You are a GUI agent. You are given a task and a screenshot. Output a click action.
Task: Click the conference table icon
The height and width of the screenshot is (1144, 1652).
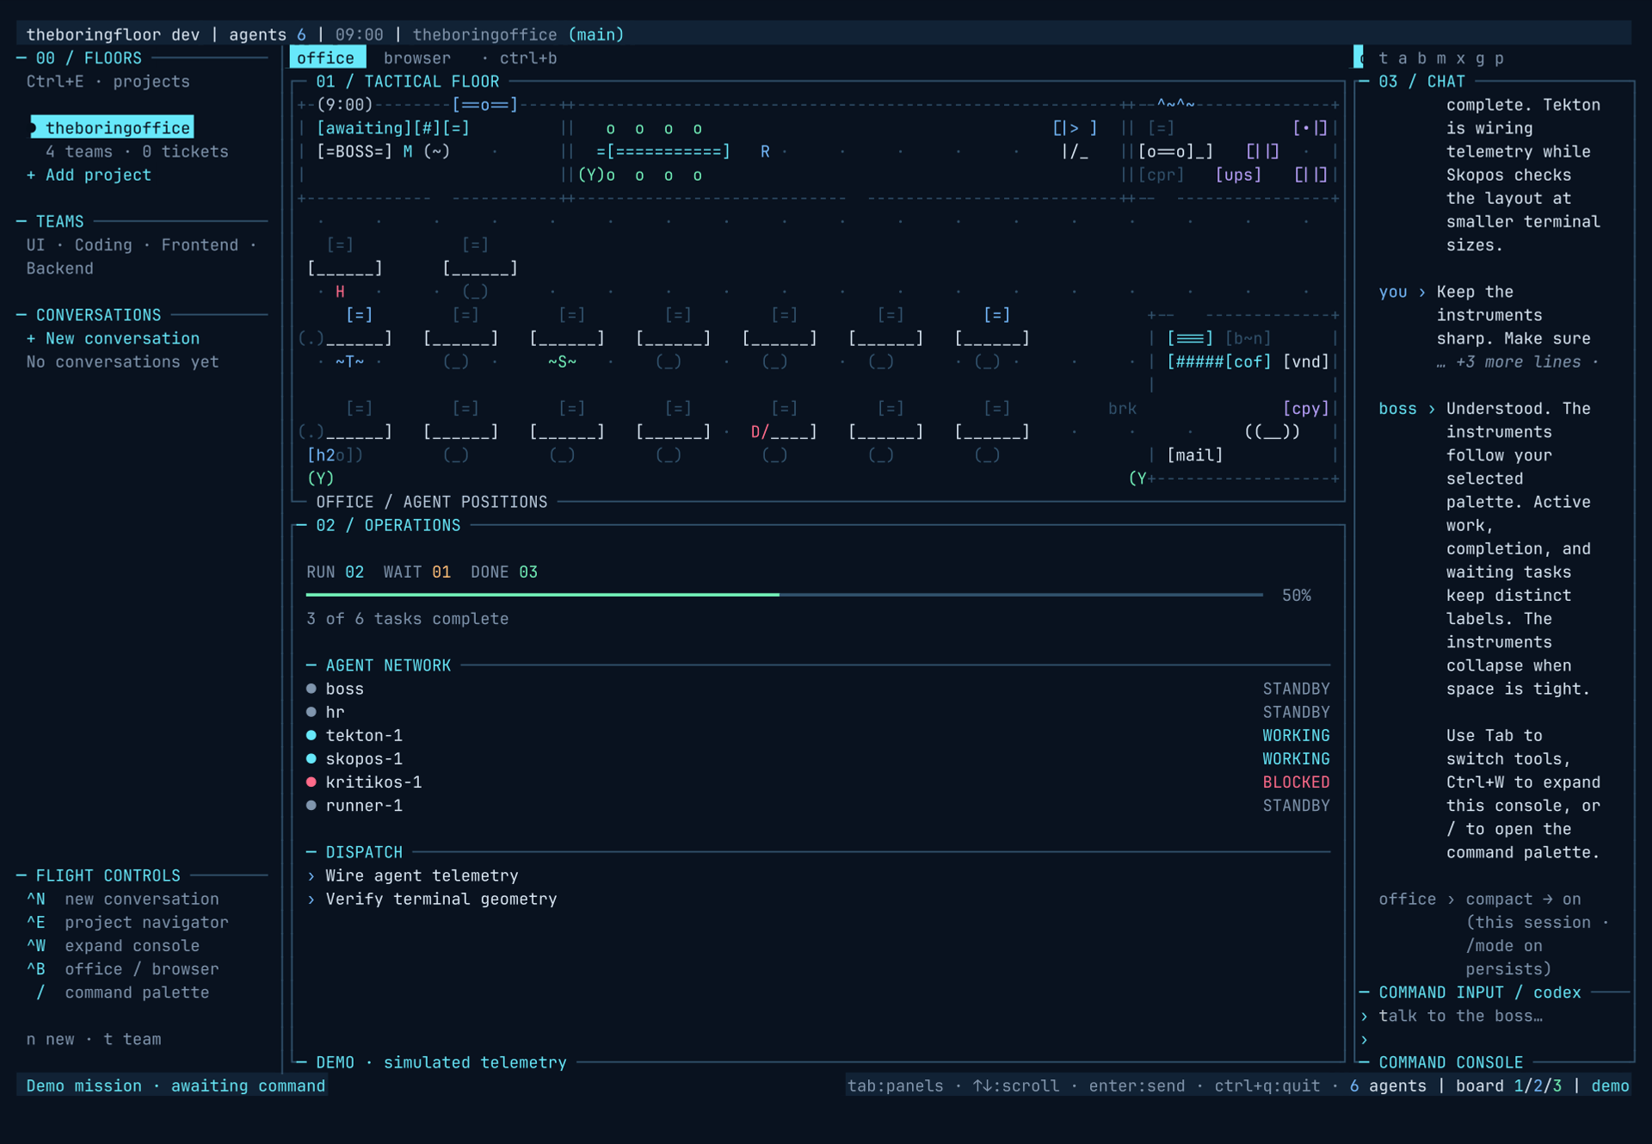tap(663, 152)
